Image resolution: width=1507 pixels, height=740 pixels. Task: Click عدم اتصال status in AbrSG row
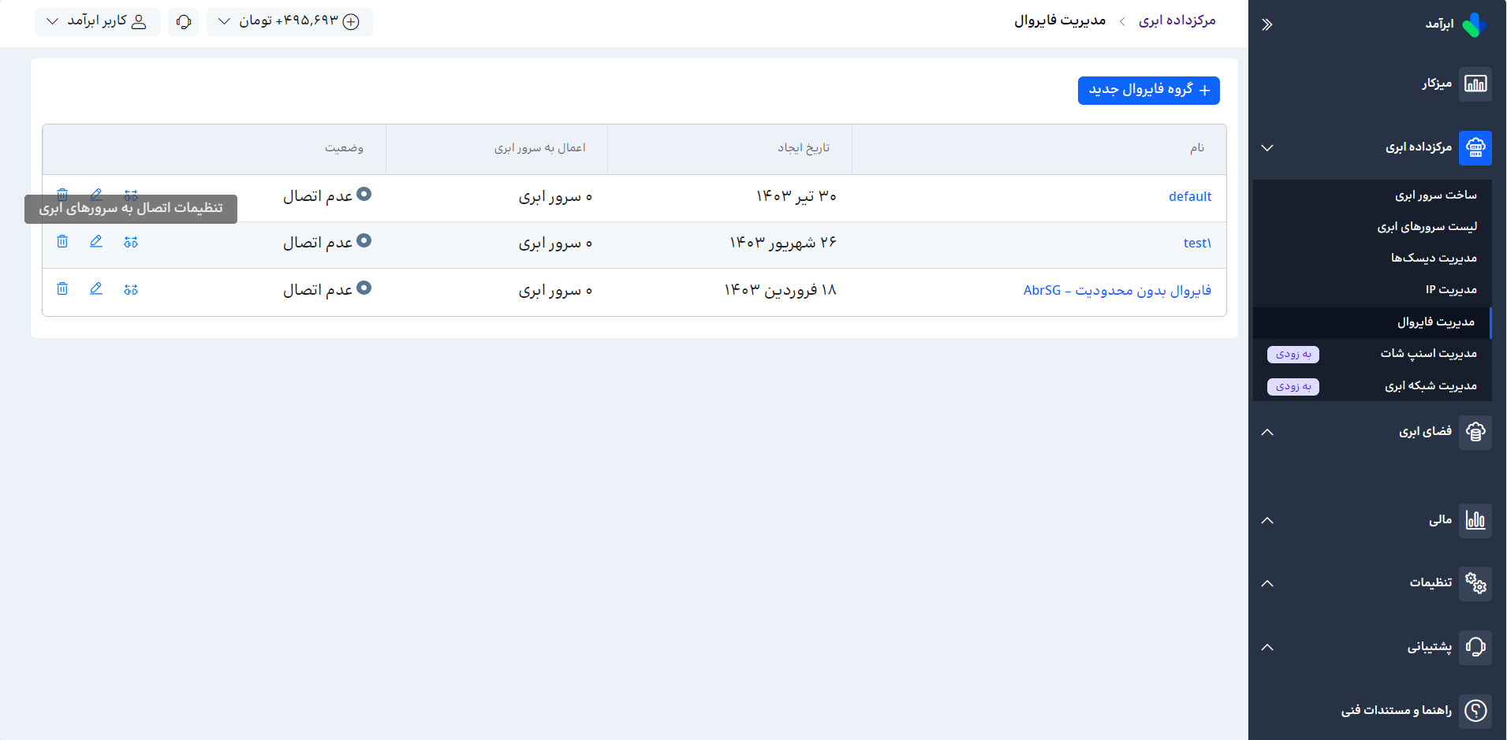(x=326, y=290)
